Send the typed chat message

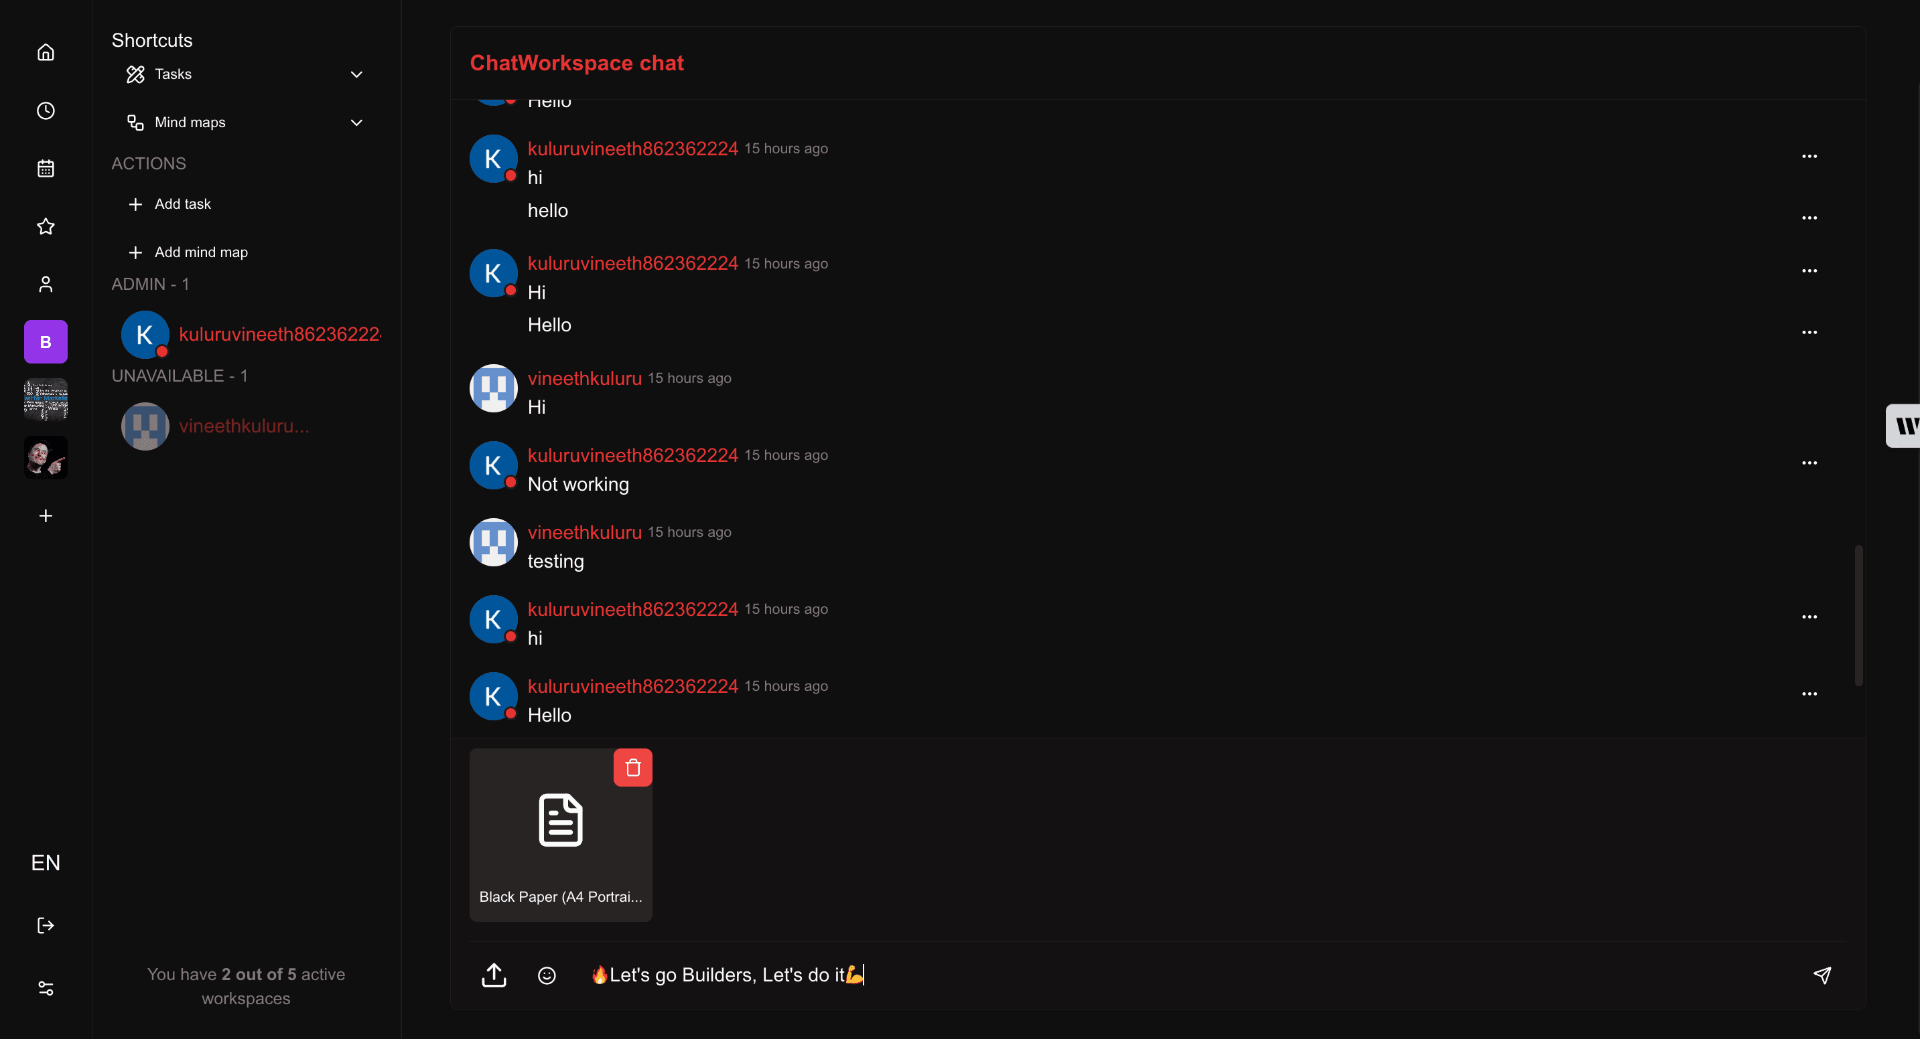(1823, 975)
